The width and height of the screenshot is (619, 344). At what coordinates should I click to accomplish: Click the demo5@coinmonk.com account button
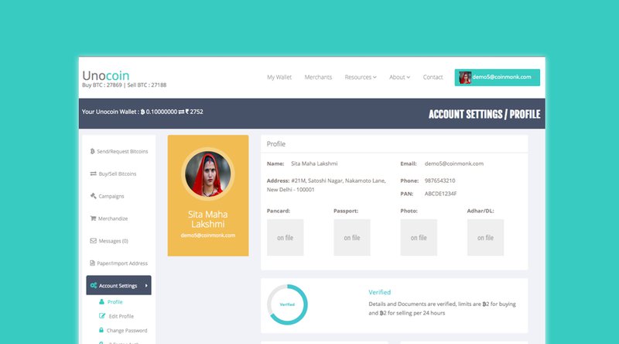(497, 77)
